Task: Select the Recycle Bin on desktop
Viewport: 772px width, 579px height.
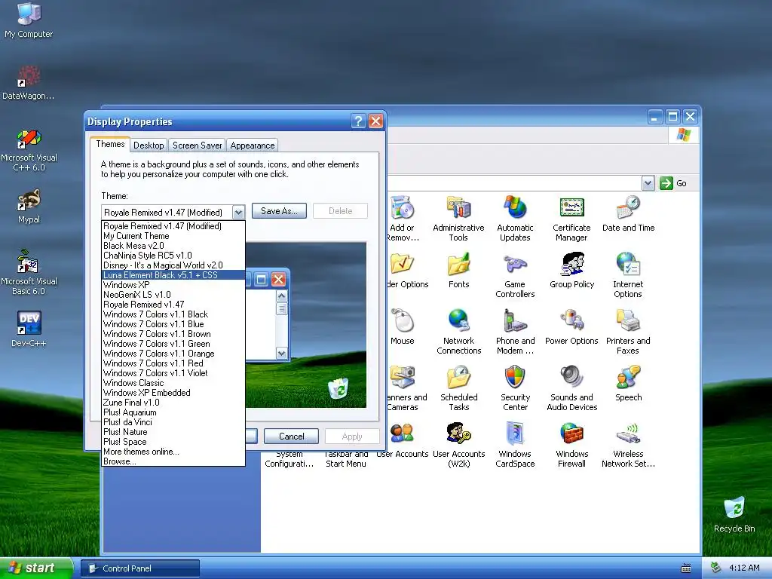Action: [x=734, y=514]
